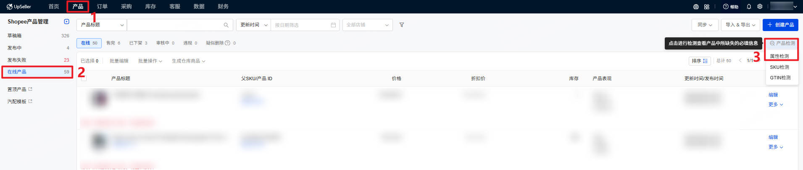Open the 订单 menu in top bar

click(102, 7)
